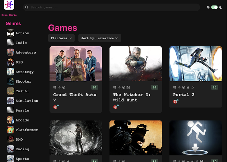The width and height of the screenshot is (227, 162).
Task: Click the 92 score badge on GTA V
Action: pos(95,87)
